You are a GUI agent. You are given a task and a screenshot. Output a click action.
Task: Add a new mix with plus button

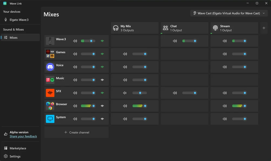click(264, 28)
